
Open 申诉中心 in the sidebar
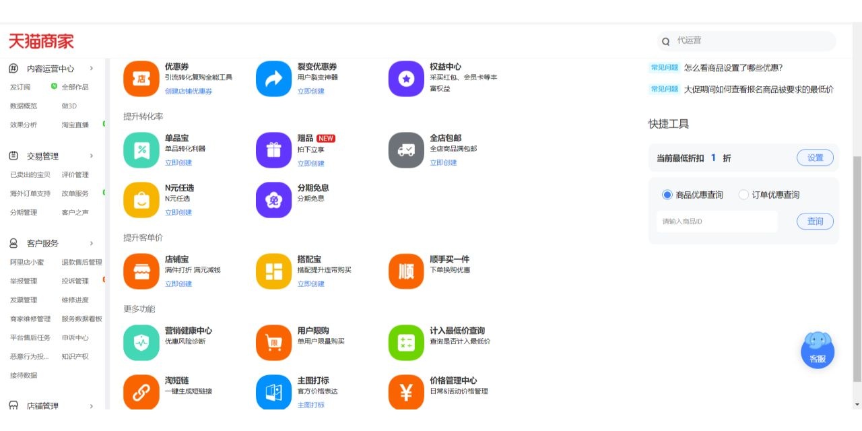[x=75, y=337]
